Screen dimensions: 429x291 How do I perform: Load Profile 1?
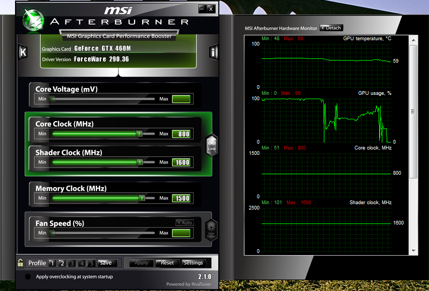pos(52,263)
